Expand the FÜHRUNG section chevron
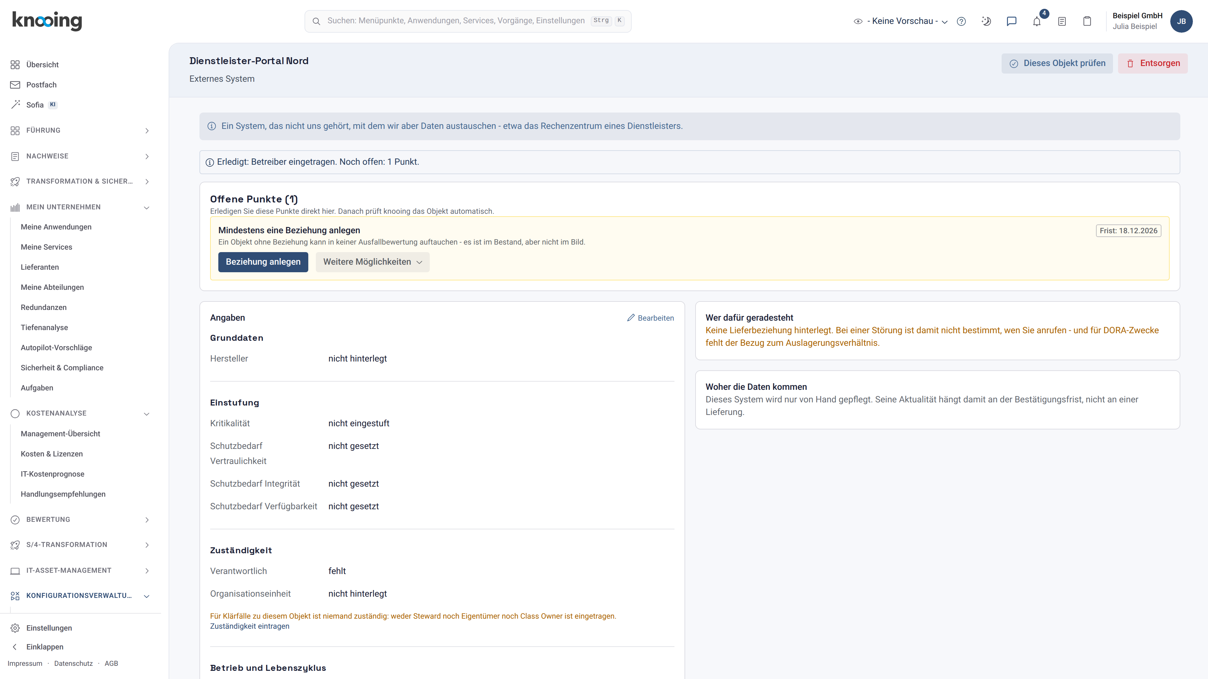 pos(147,131)
